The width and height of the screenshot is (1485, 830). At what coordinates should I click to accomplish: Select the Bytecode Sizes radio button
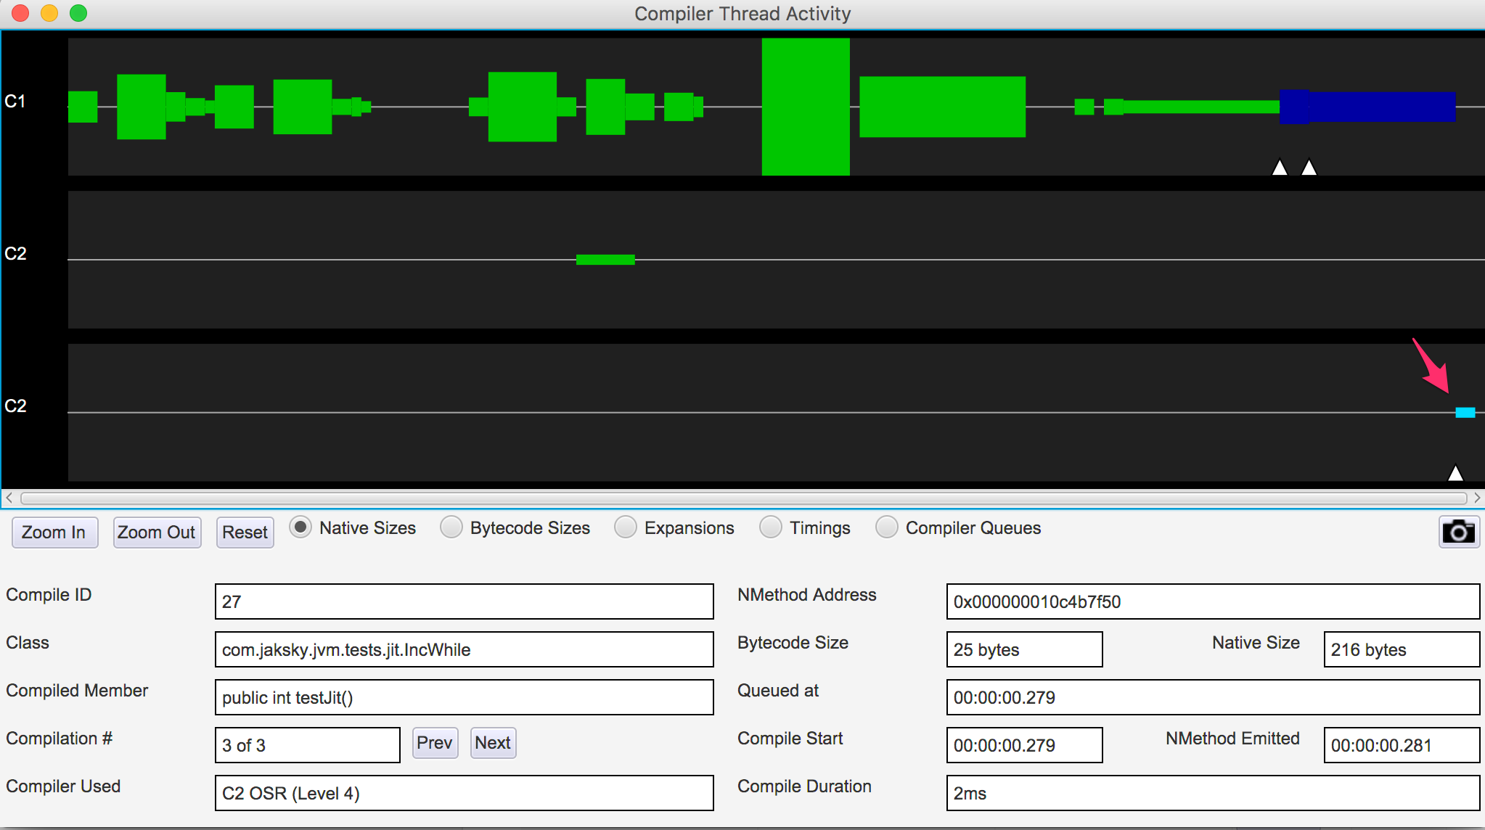[x=451, y=527]
